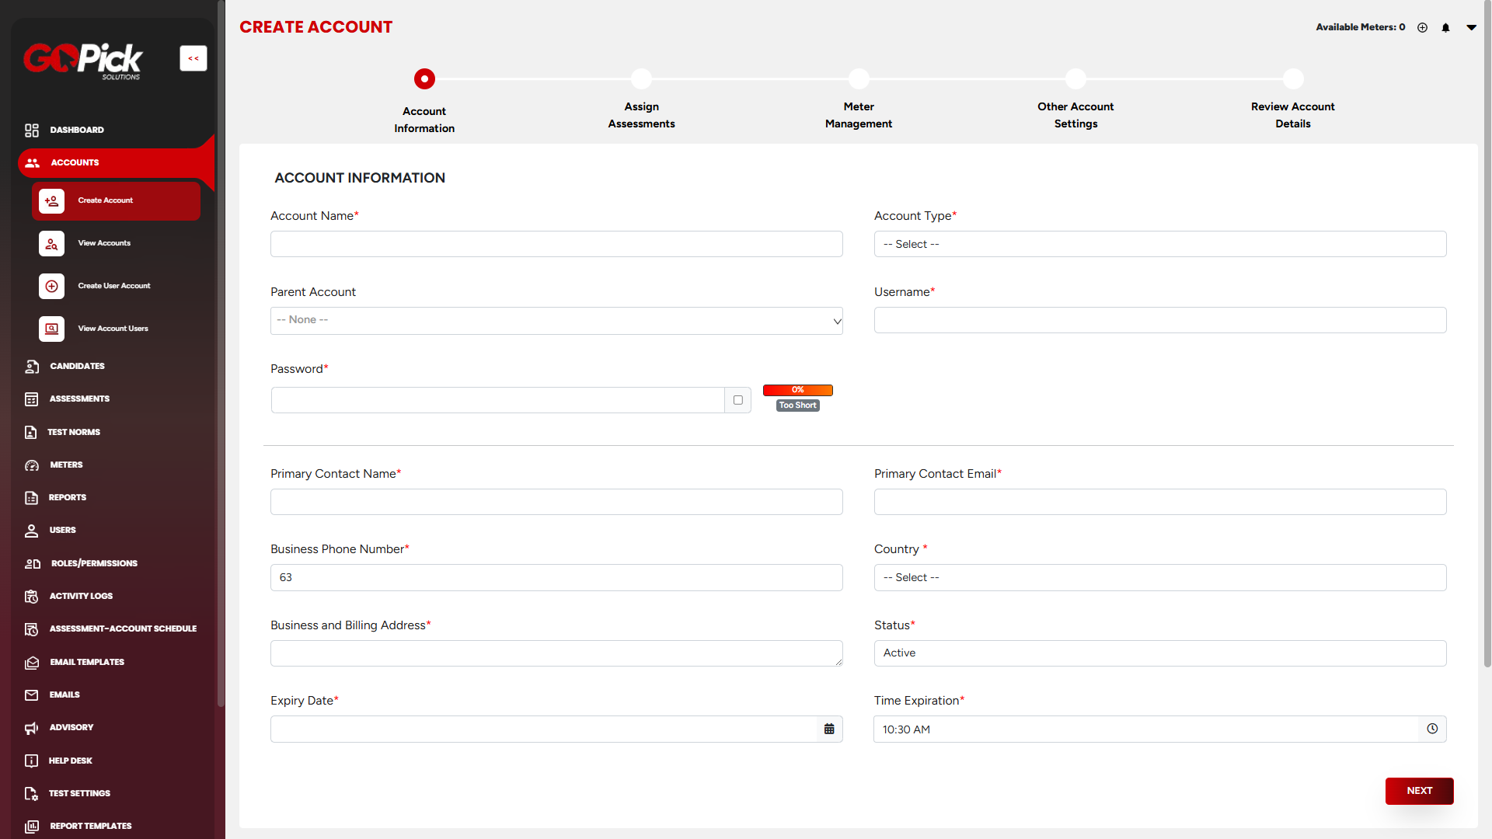
Task: Open the calendar picker for Expiry Date
Action: click(x=829, y=729)
